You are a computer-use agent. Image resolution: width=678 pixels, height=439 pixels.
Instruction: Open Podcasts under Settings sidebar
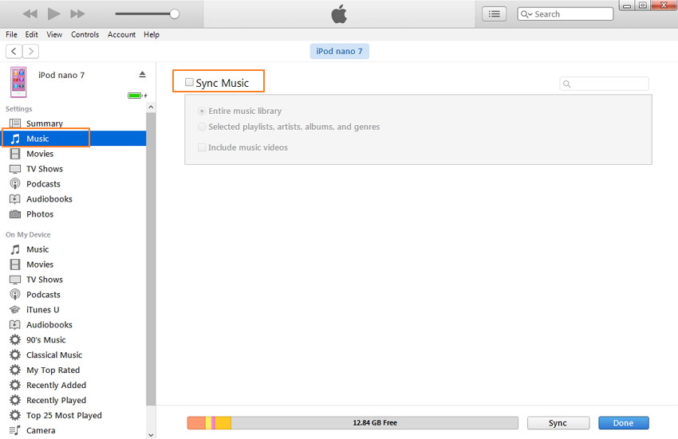(42, 184)
